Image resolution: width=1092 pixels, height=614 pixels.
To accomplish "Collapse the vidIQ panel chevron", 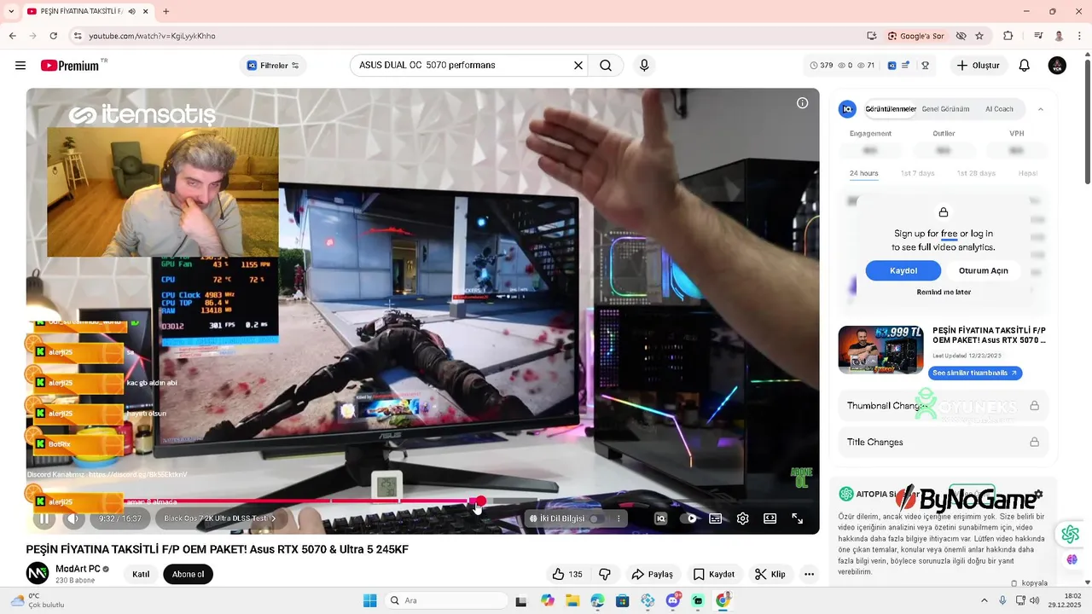I will [1040, 109].
